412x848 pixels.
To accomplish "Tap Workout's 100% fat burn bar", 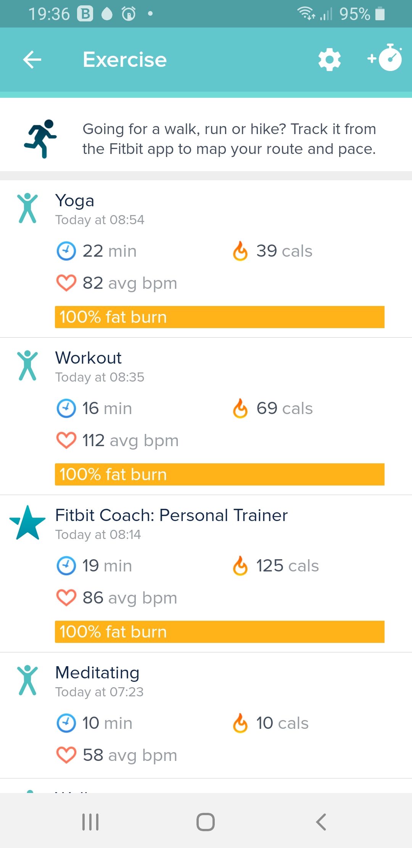I will (220, 474).
